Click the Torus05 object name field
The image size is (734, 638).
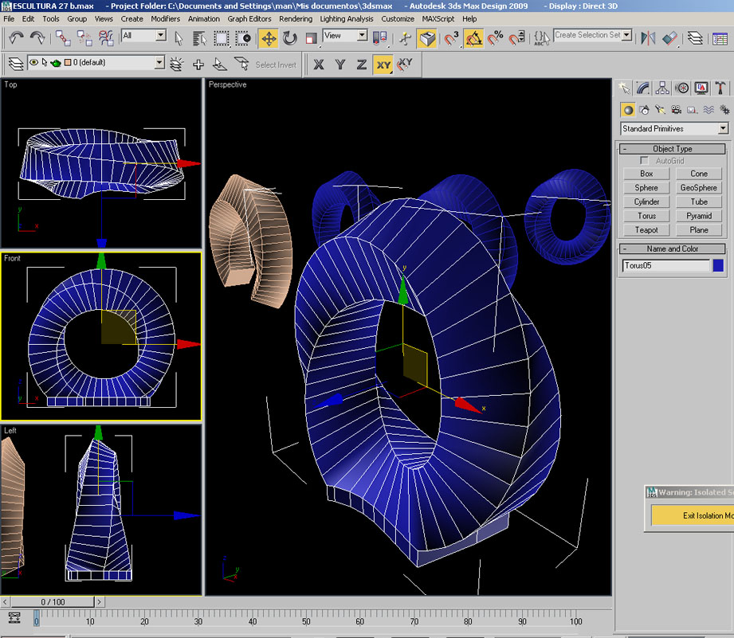pos(665,265)
